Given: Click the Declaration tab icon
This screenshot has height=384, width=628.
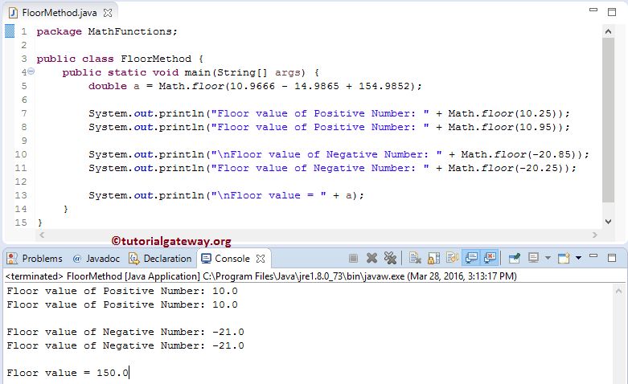Looking at the screenshot, I should pyautogui.click(x=133, y=259).
